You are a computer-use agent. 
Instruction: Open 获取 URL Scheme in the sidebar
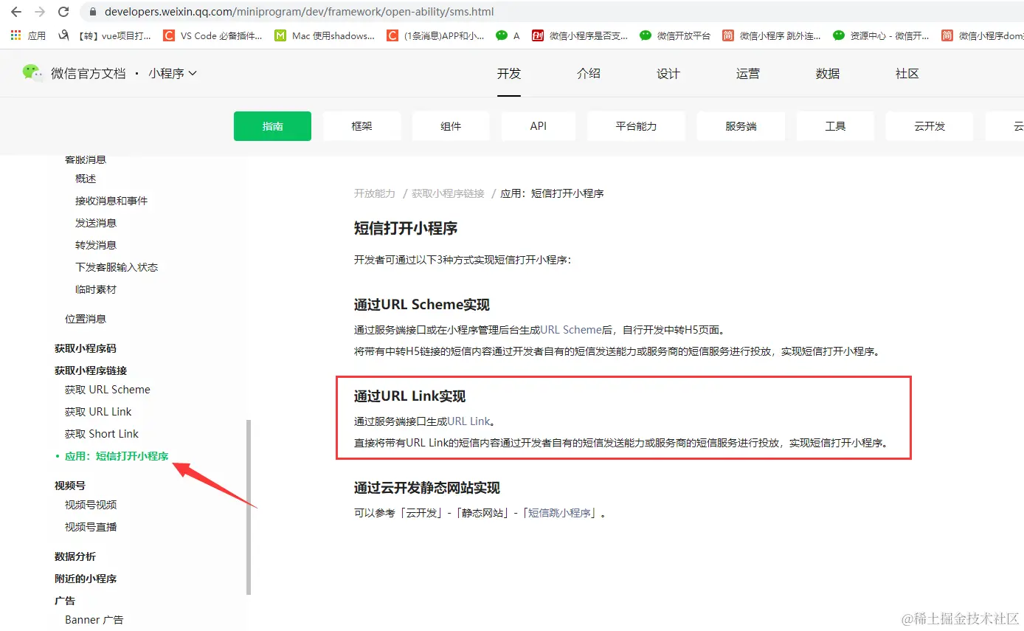click(108, 390)
